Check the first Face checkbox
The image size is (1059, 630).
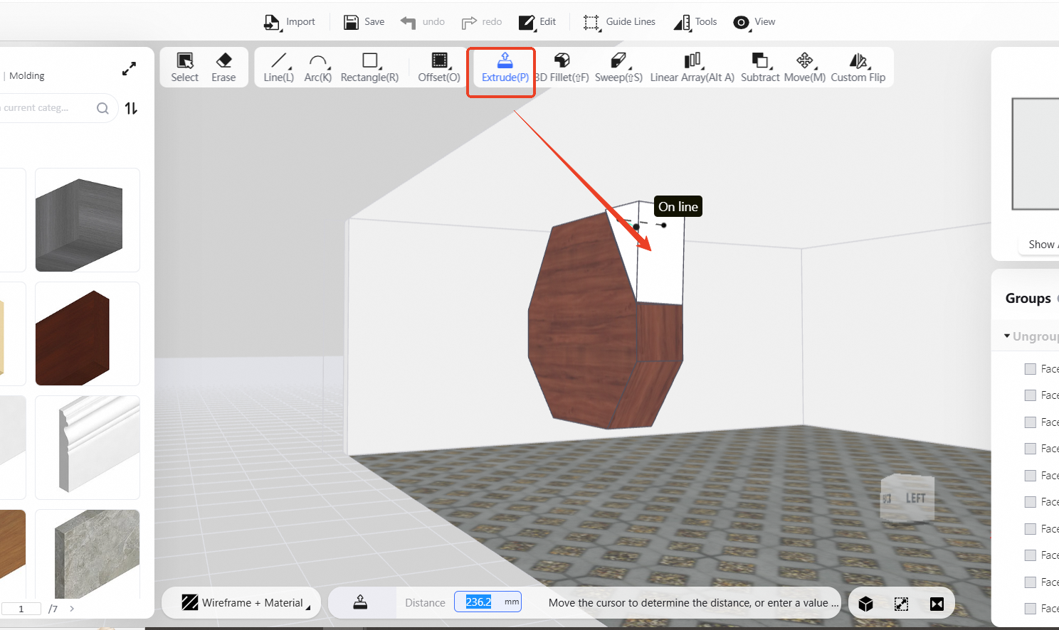coord(1030,369)
